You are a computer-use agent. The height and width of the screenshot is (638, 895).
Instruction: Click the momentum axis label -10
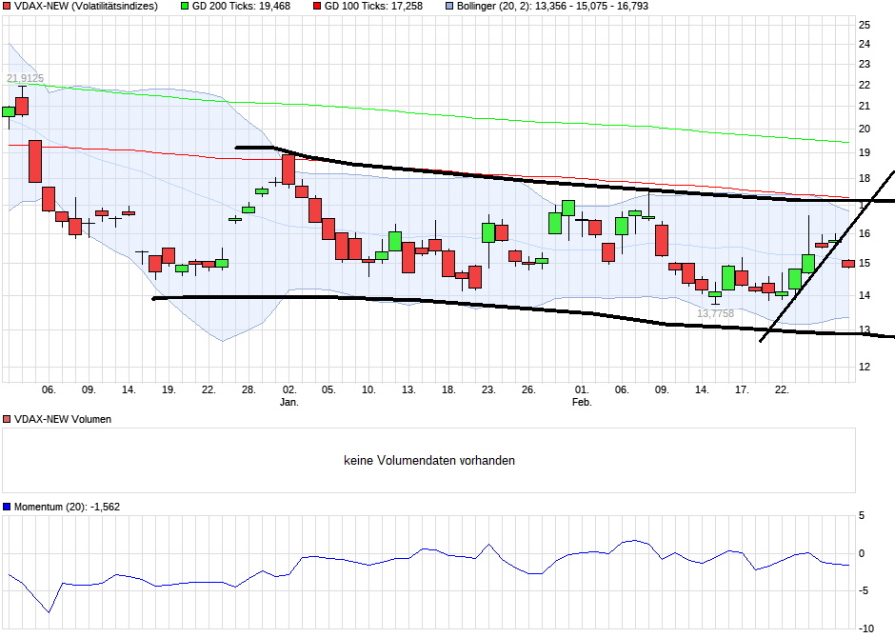tap(867, 628)
